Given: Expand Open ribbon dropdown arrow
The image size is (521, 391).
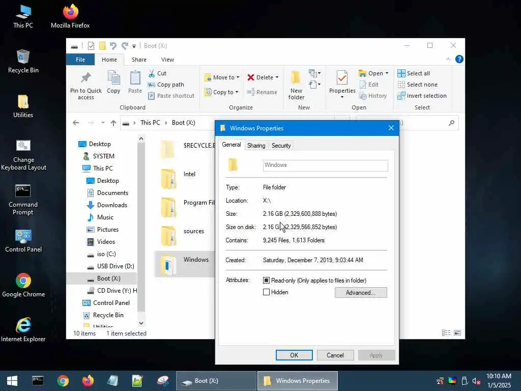Looking at the screenshot, I should pyautogui.click(x=387, y=73).
